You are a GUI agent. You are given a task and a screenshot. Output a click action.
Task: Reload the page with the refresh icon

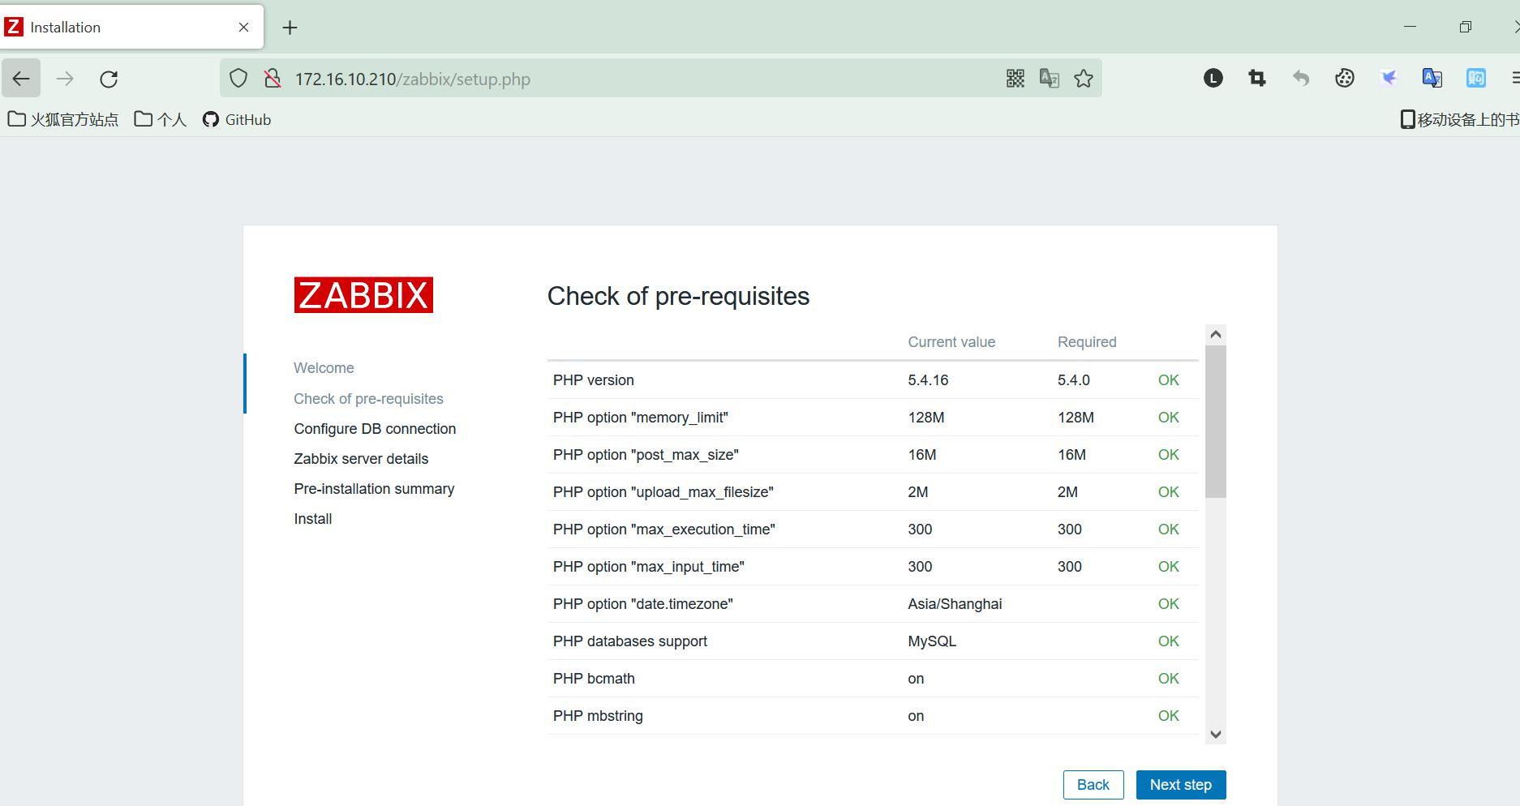(x=109, y=79)
